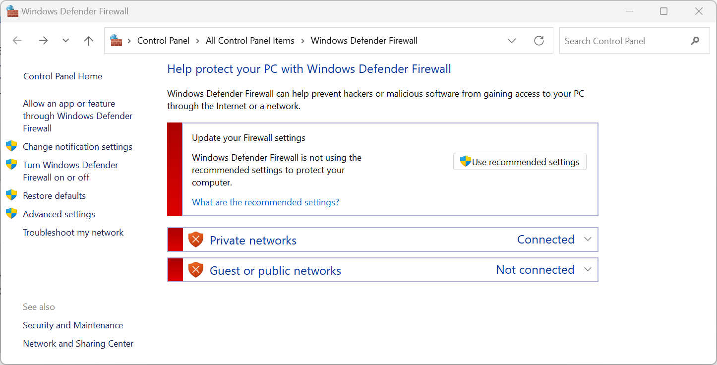This screenshot has height=365, width=717.
Task: Click the Up navigation arrow
Action: (x=88, y=41)
